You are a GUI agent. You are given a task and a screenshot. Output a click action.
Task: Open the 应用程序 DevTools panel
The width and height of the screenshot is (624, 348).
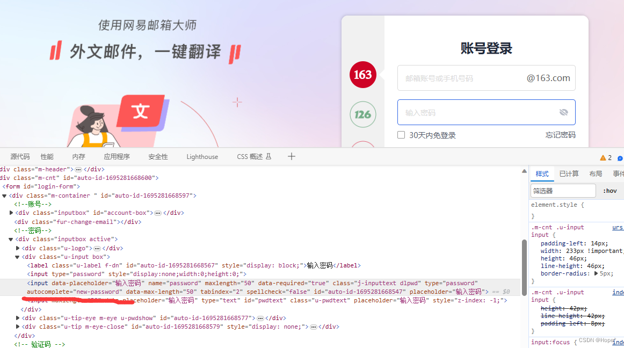[117, 156]
